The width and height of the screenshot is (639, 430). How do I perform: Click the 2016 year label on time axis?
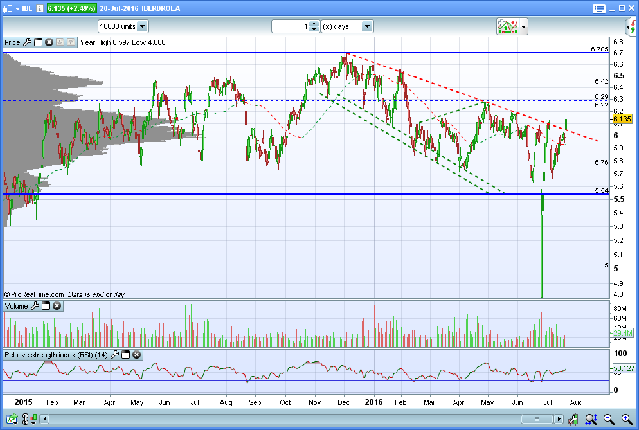[373, 402]
